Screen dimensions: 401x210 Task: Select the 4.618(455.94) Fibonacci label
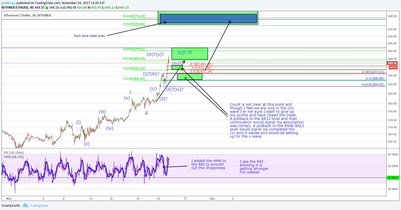tap(134, 59)
